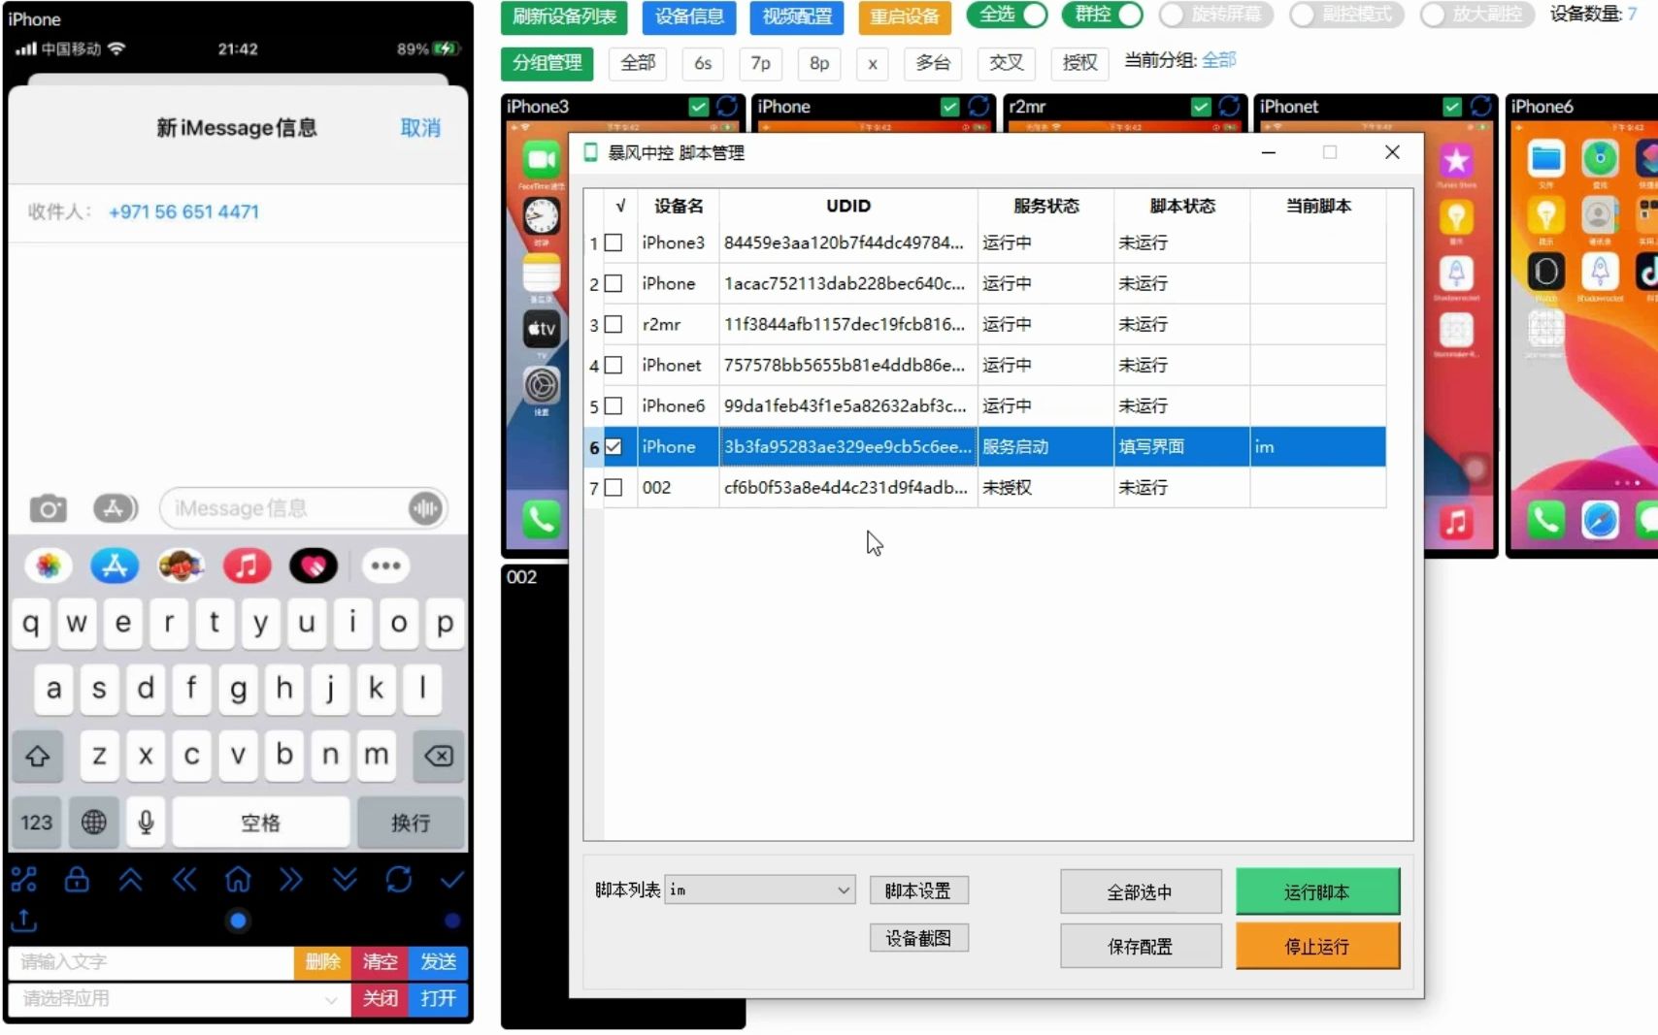Click the lock icon in control bar
The width and height of the screenshot is (1658, 1035).
point(77,880)
